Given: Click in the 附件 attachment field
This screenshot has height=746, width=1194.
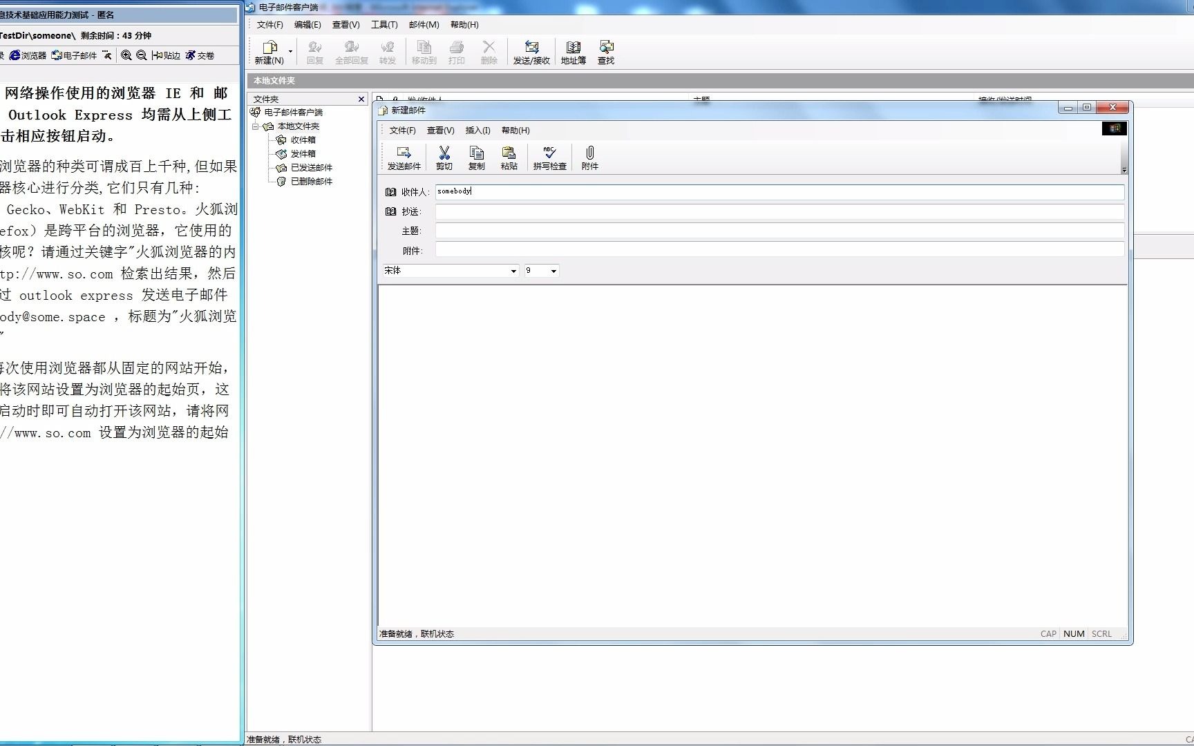Looking at the screenshot, I should click(x=779, y=250).
